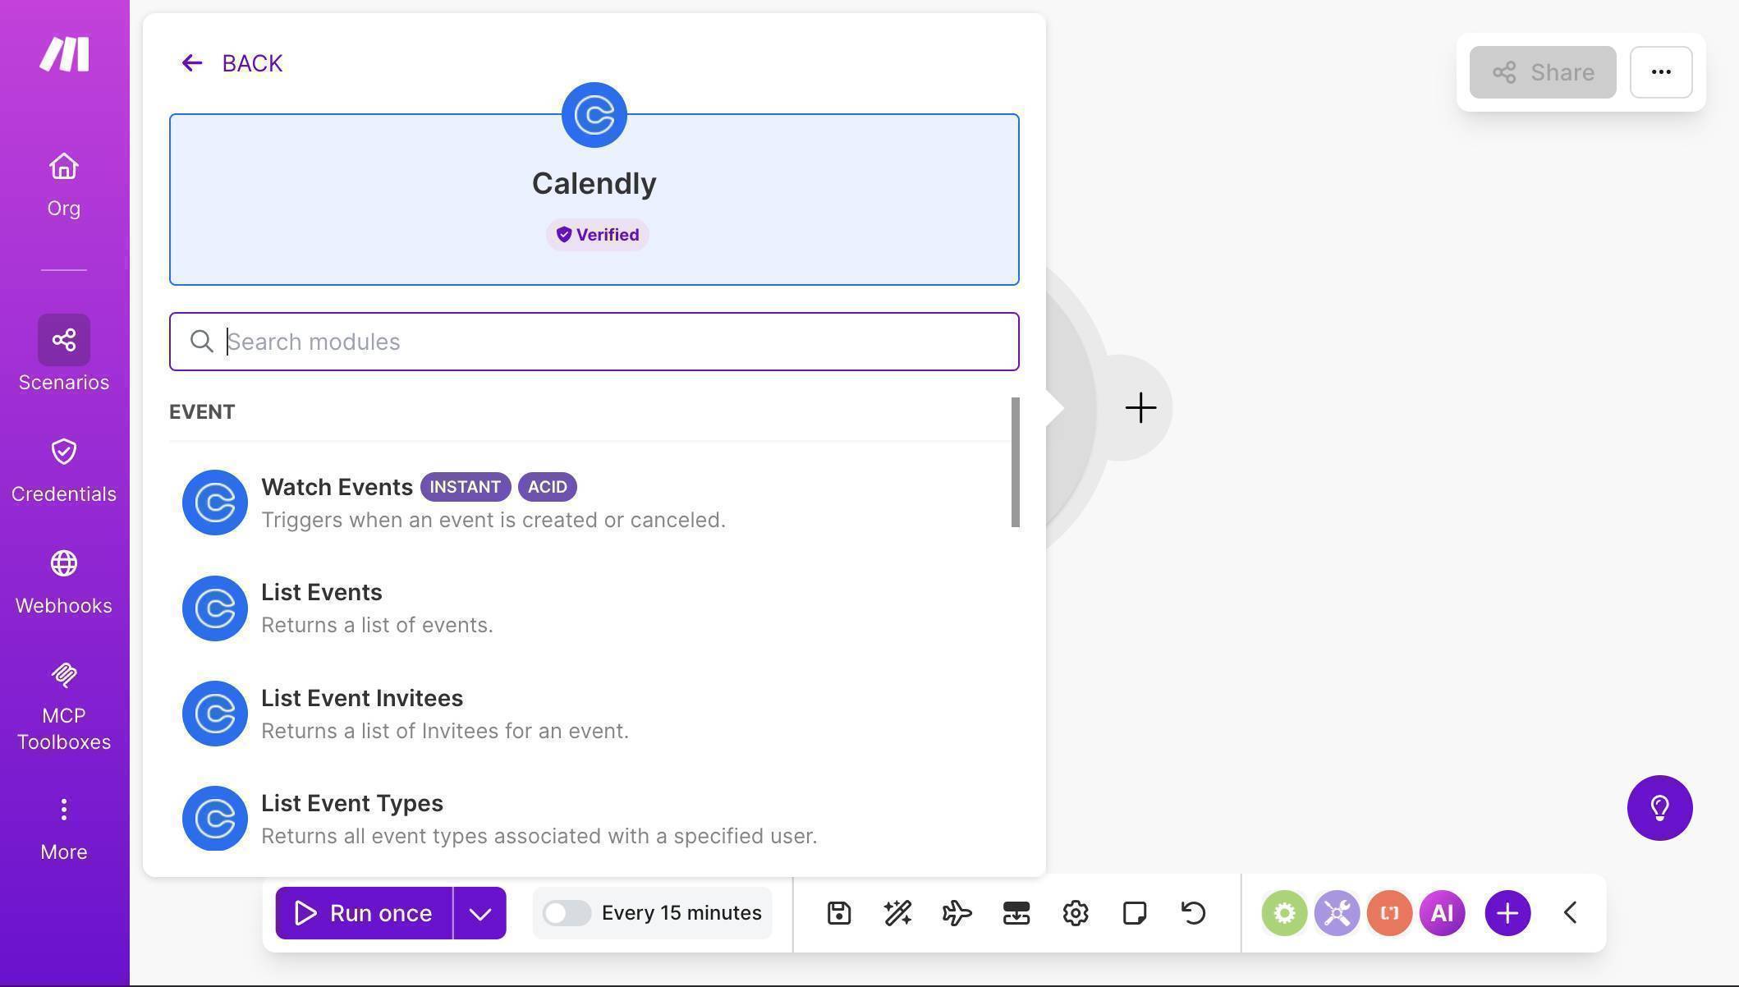Enable the Every 15 minutes schedule
This screenshot has height=987, width=1739.
tap(567, 912)
